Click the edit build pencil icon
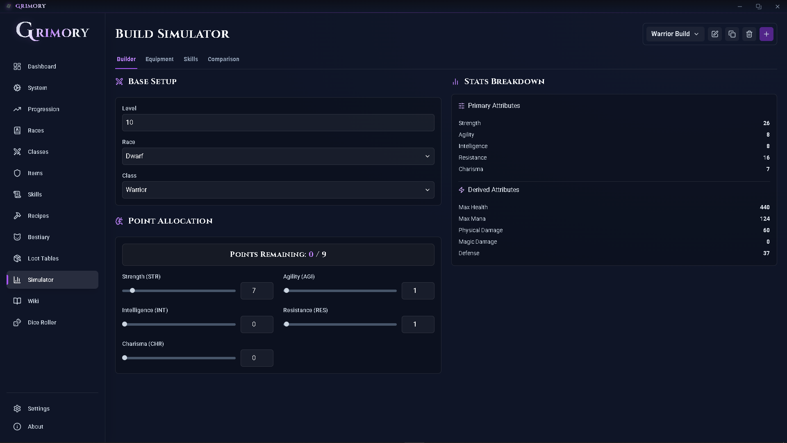The height and width of the screenshot is (443, 787). [715, 34]
